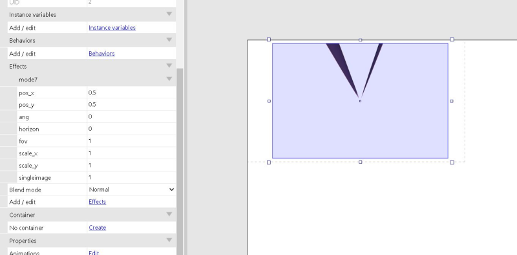Edit the fov value field
The width and height of the screenshot is (517, 255).
pyautogui.click(x=132, y=141)
